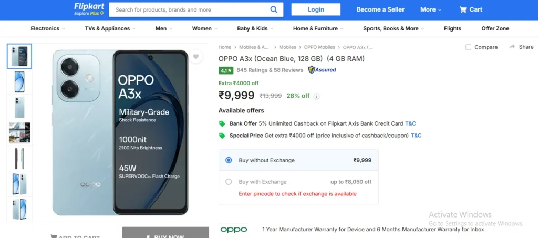Click the 1 Year Manufacturer Warranty text
The height and width of the screenshot is (238, 538).
373,229
